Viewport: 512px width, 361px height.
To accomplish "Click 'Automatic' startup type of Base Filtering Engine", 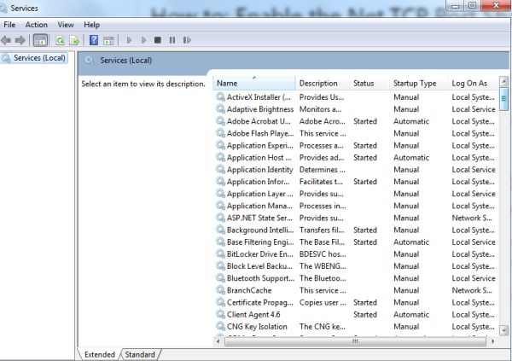I will pos(411,242).
